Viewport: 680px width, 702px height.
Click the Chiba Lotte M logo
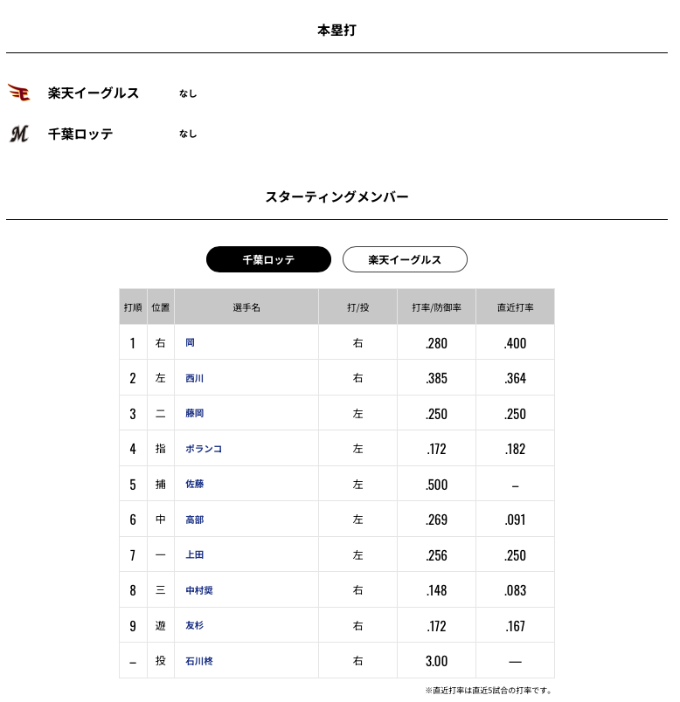point(19,134)
